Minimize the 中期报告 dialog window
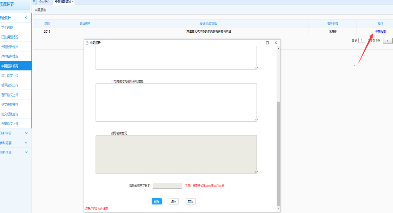Image resolution: width=393 pixels, height=213 pixels. coord(259,43)
